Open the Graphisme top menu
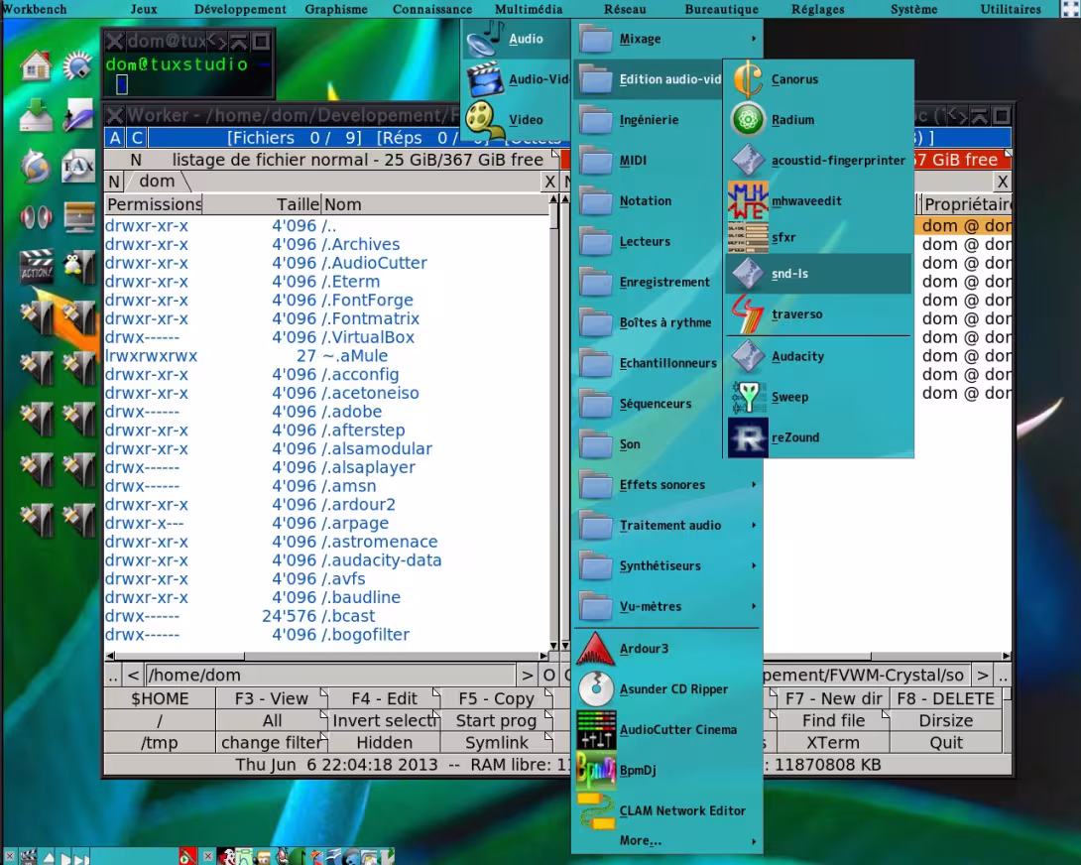The height and width of the screenshot is (865, 1081). [x=336, y=9]
